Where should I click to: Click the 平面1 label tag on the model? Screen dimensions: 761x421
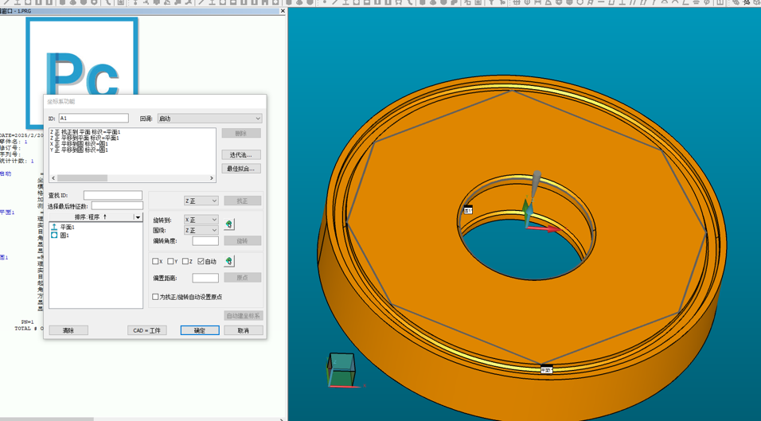546,370
